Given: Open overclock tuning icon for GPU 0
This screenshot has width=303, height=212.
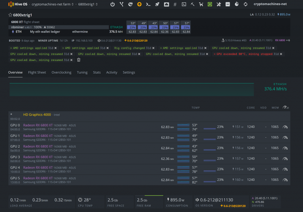Looking at the screenshot, I should click(285, 127).
